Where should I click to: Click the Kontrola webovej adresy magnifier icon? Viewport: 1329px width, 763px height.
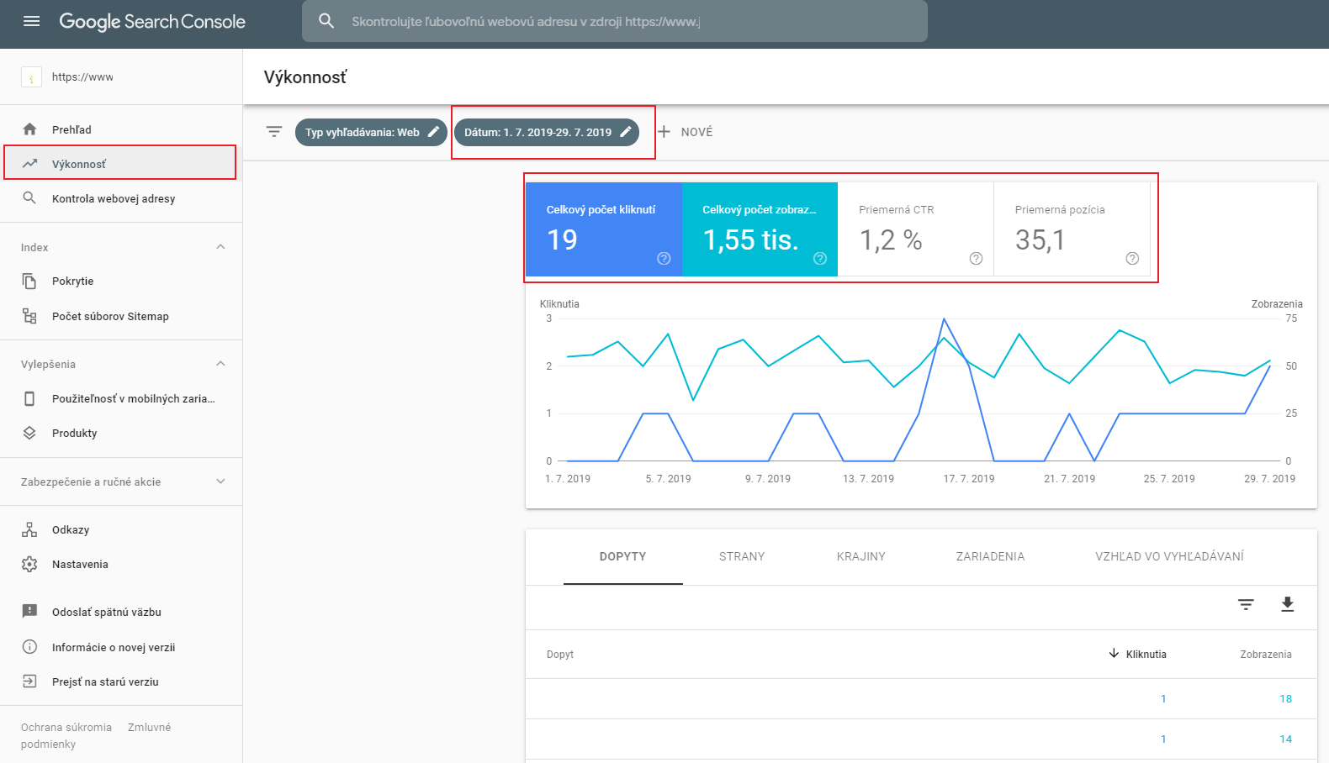[29, 198]
